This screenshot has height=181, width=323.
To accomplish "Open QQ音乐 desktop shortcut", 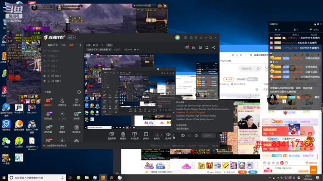I will pos(19,142).
